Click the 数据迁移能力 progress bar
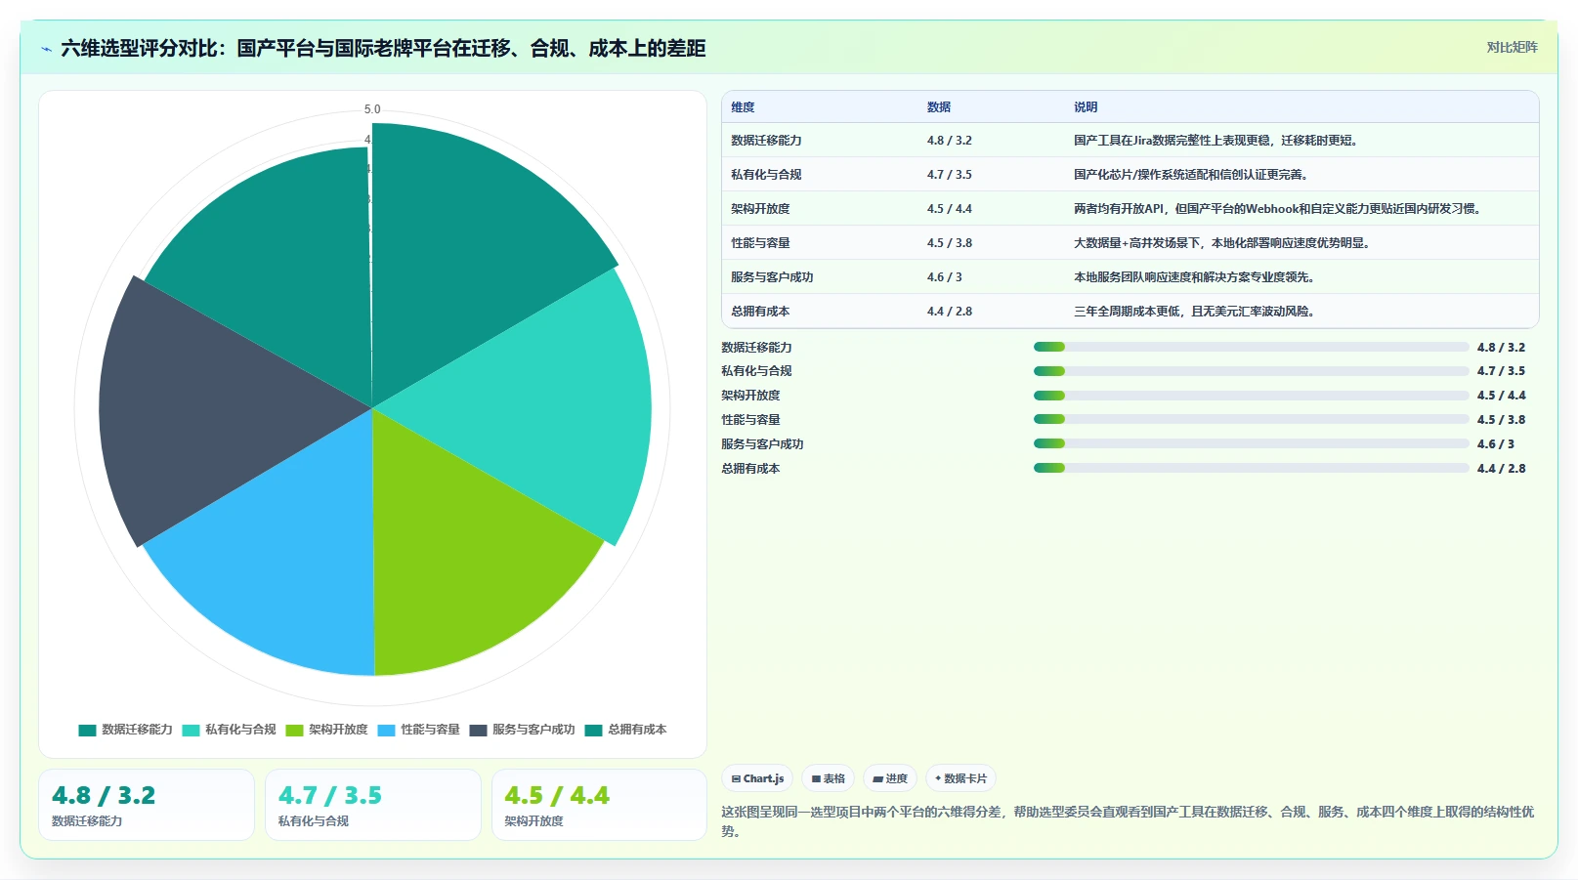This screenshot has width=1578, height=880. point(1252,347)
